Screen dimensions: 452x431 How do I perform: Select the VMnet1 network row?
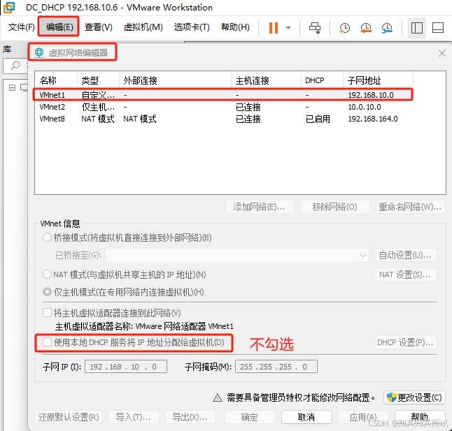pos(223,95)
